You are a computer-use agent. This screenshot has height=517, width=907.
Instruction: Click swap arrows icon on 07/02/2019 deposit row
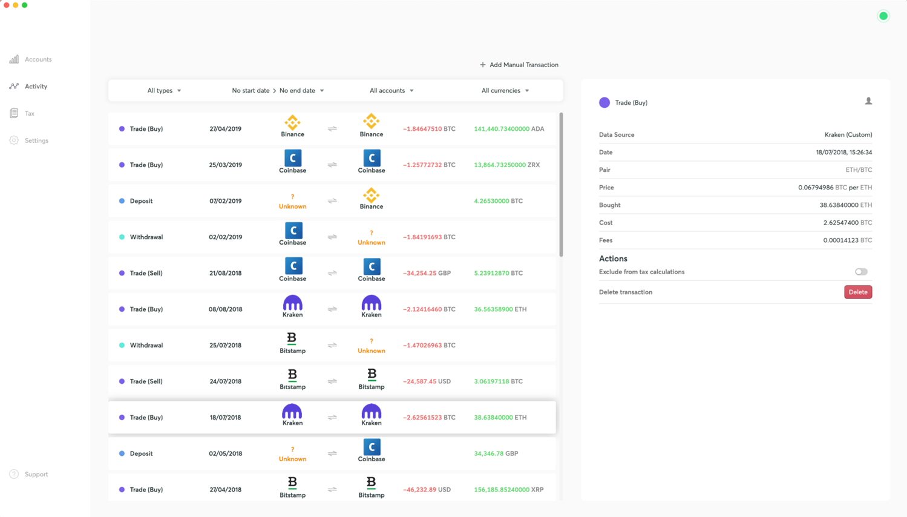point(332,201)
